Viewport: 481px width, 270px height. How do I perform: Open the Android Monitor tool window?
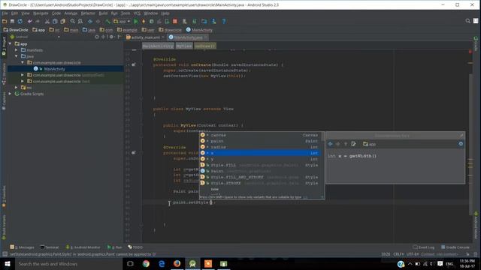(x=83, y=247)
